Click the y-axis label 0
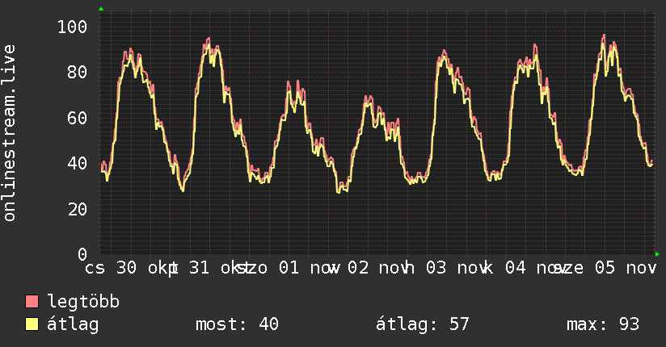Screen dimensions: 666x347 (x=82, y=254)
